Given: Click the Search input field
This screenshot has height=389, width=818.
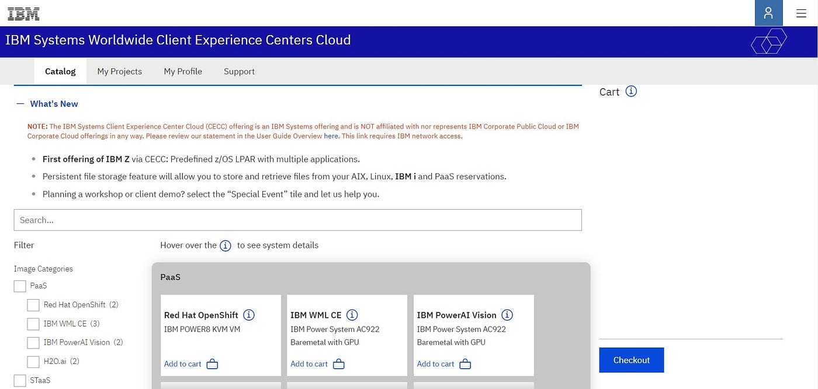Looking at the screenshot, I should [x=298, y=220].
